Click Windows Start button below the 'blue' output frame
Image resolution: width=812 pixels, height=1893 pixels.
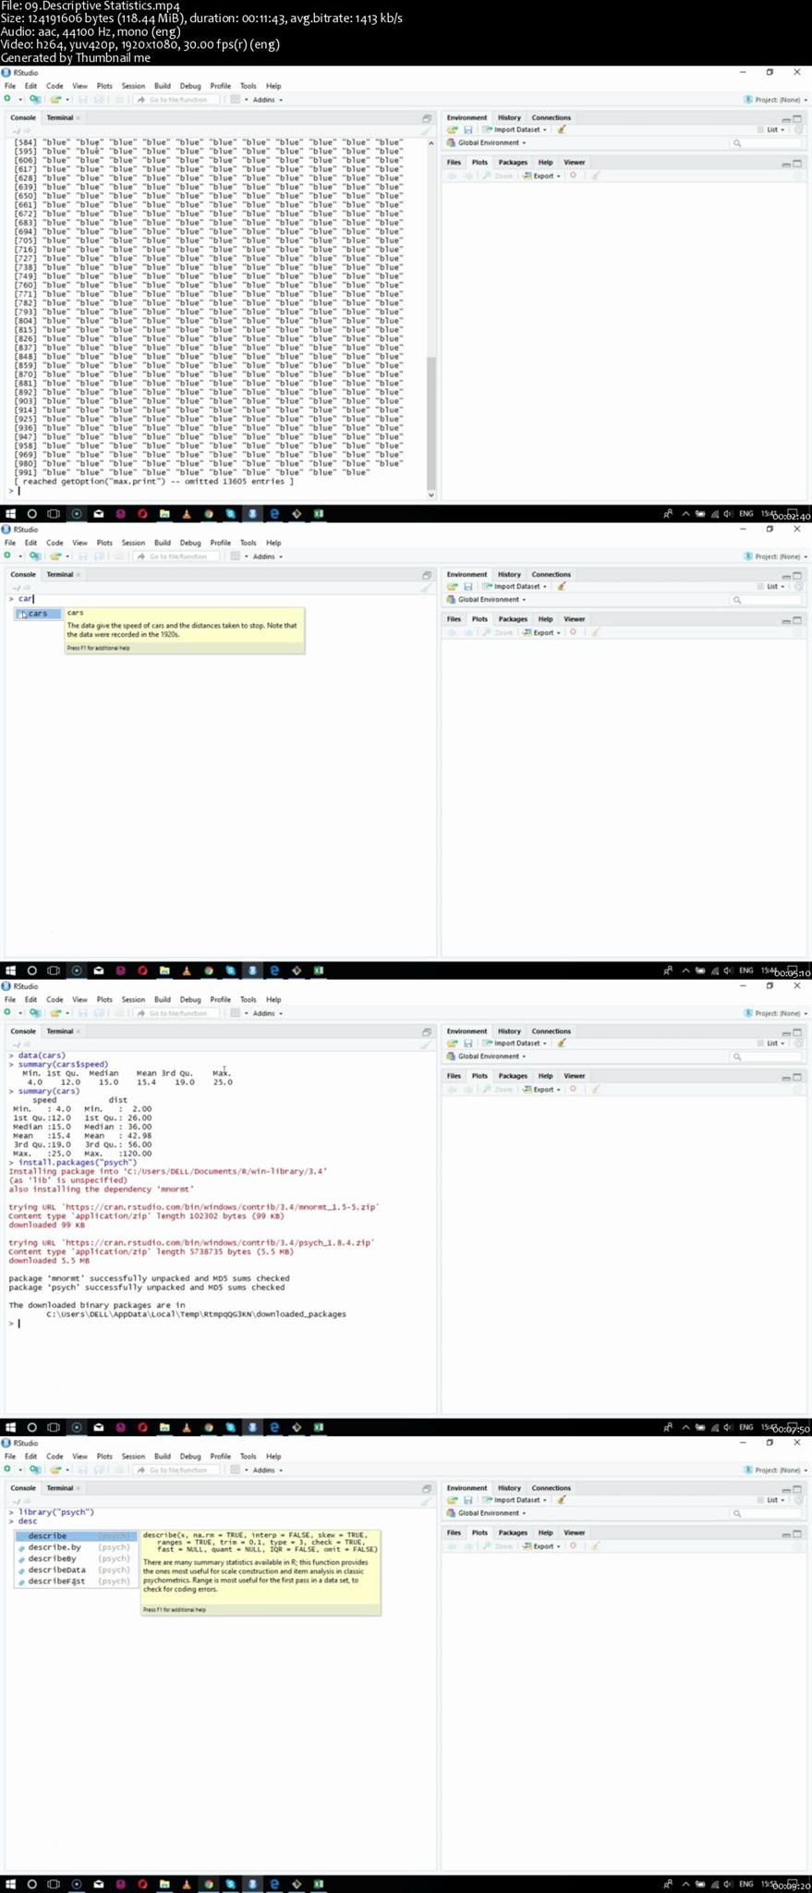pos(11,514)
